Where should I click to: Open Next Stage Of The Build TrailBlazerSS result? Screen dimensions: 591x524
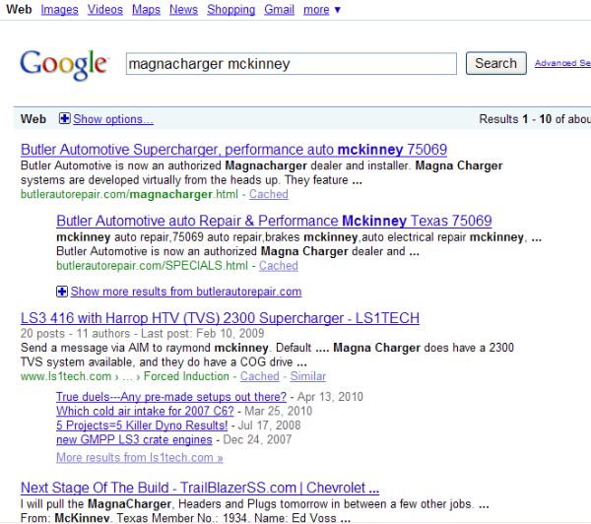[x=199, y=488]
